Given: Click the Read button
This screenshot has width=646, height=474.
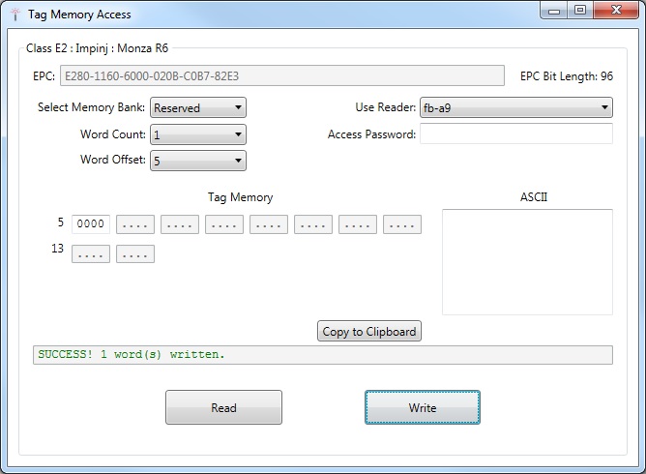Looking at the screenshot, I should coord(223,407).
